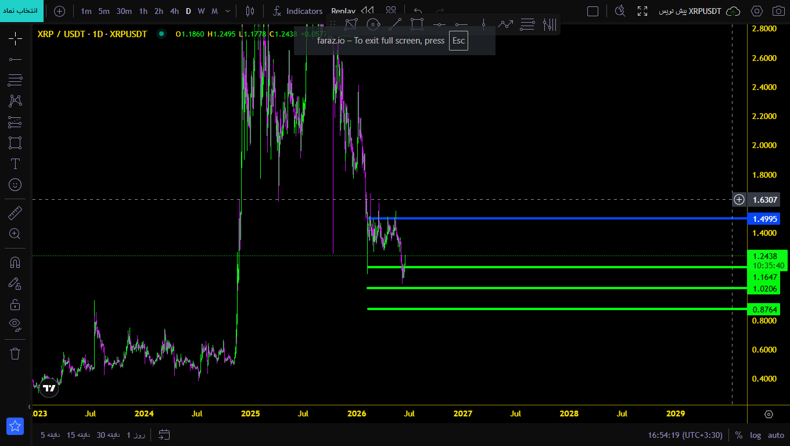
Task: Open the forecasting and measurement tools
Action: [15, 122]
